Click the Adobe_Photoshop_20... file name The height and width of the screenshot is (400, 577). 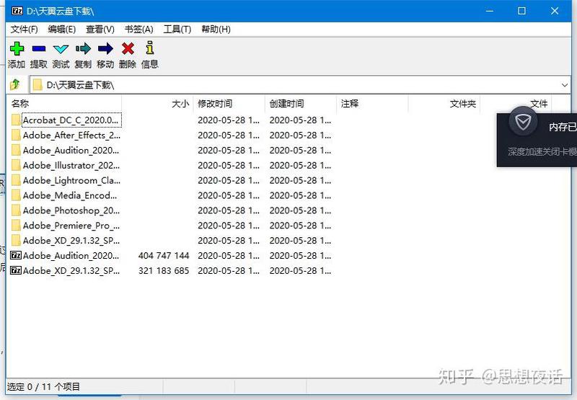point(71,210)
